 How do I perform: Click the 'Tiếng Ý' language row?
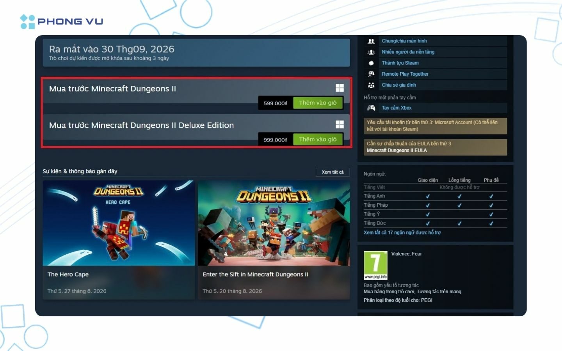pos(435,214)
